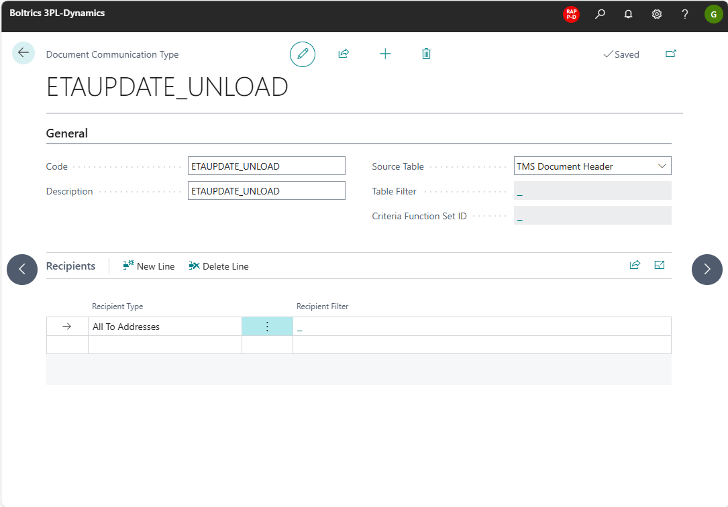Image resolution: width=728 pixels, height=507 pixels.
Task: Expand the Source Table dropdown
Action: pos(662,166)
